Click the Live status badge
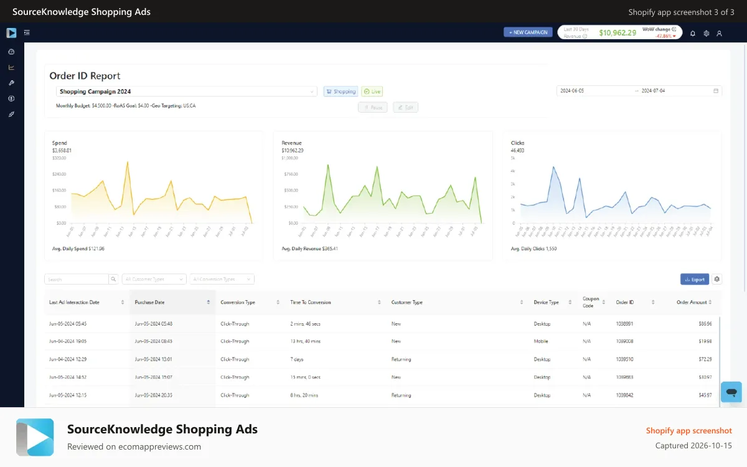The image size is (747, 467). [x=372, y=92]
